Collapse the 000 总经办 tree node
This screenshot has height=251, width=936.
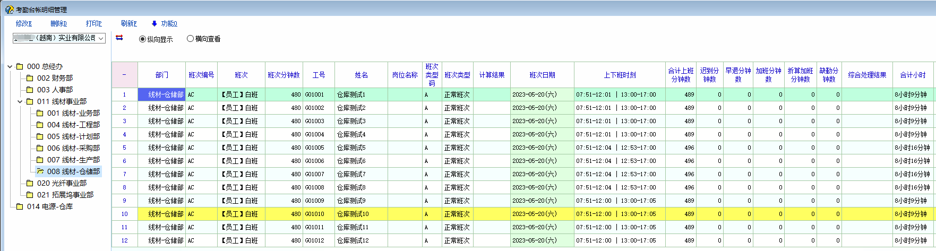coord(10,66)
